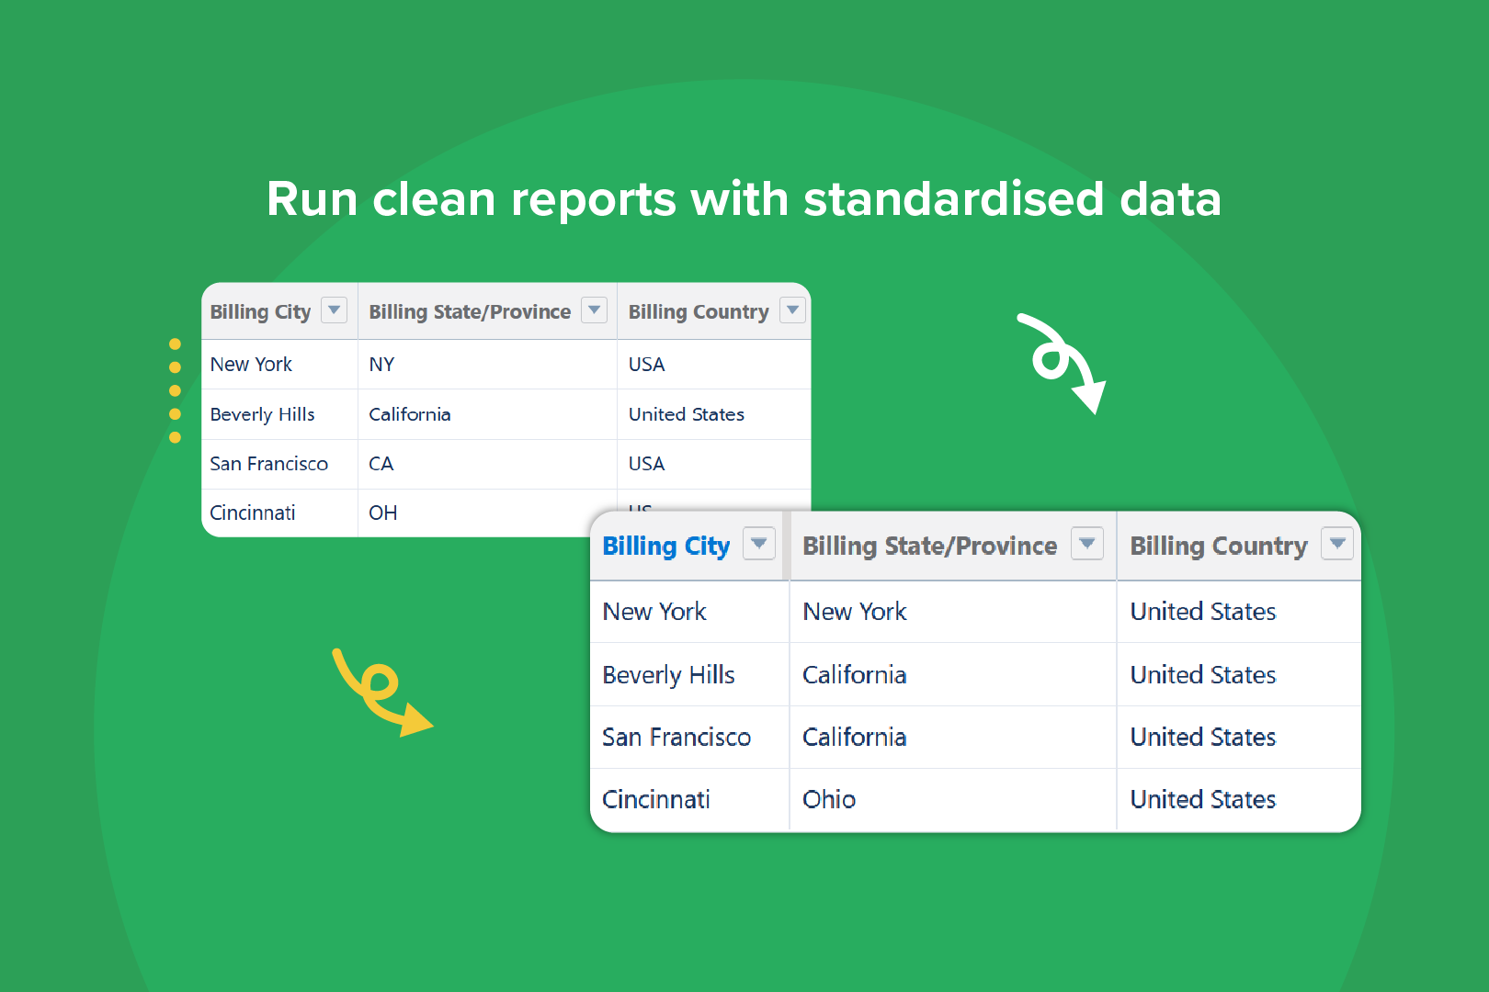Open Billing City dropdown in the smaller table
1489x992 pixels.
click(334, 310)
